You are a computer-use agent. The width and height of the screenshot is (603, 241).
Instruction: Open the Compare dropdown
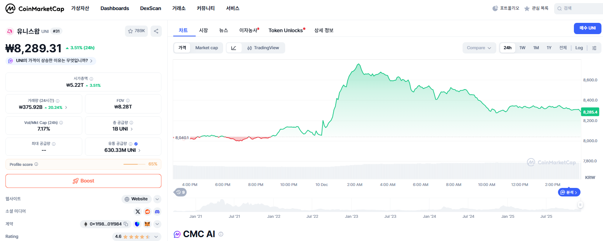coord(479,48)
